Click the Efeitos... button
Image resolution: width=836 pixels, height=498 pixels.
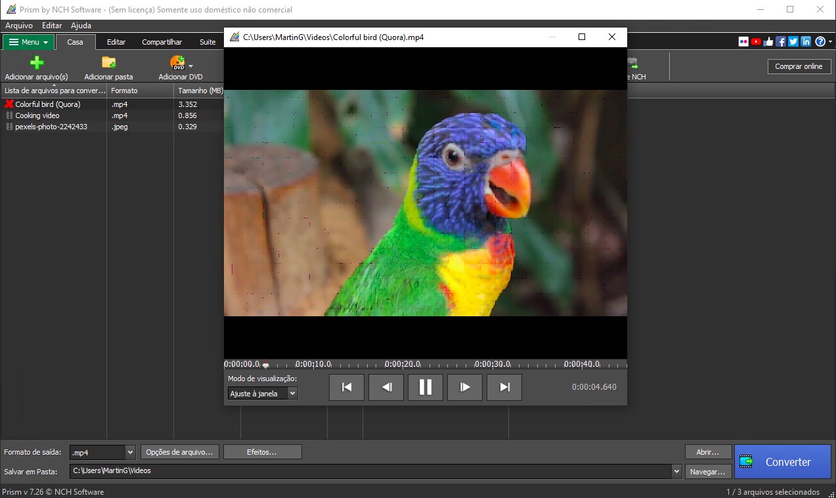pos(262,452)
